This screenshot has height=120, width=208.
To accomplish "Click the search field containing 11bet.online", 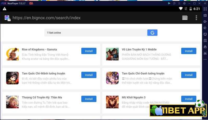I will pyautogui.click(x=96, y=33).
